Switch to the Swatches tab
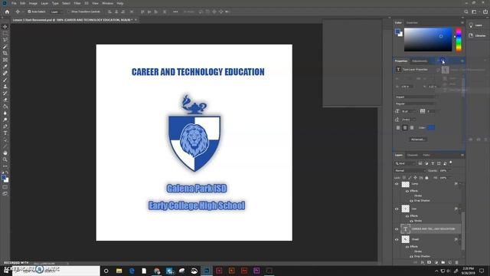490x276 pixels. 412,23
